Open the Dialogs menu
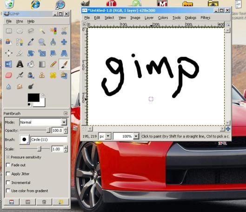 tap(191, 18)
